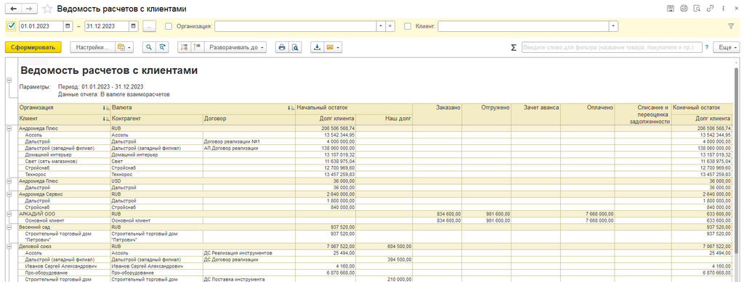Viewport: 744px width, 282px height.
Task: Click the filter word search field
Action: (x=612, y=47)
